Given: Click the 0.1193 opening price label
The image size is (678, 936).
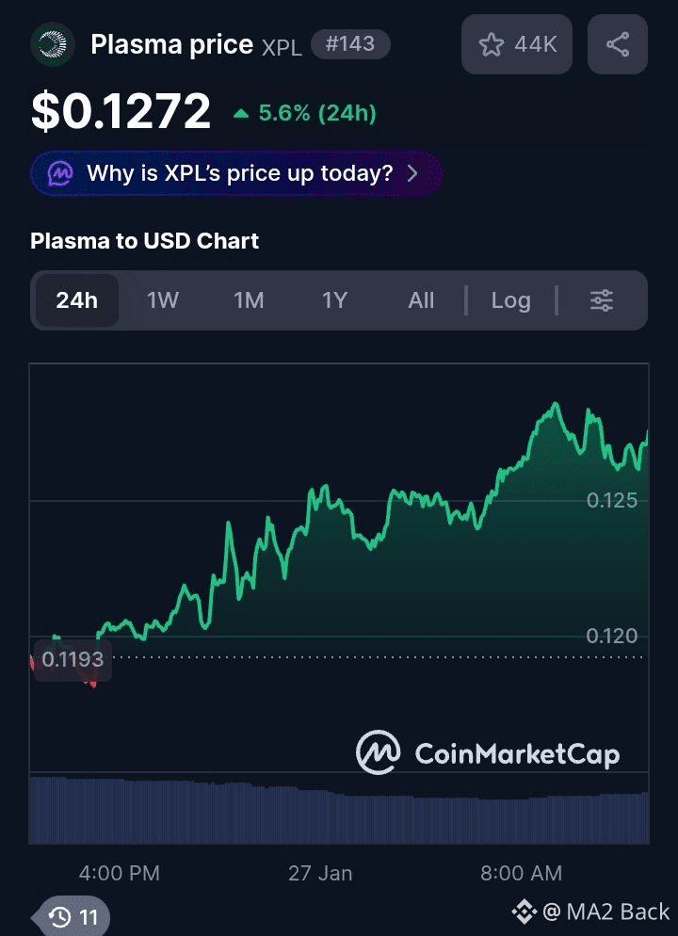Looking at the screenshot, I should pyautogui.click(x=73, y=659).
